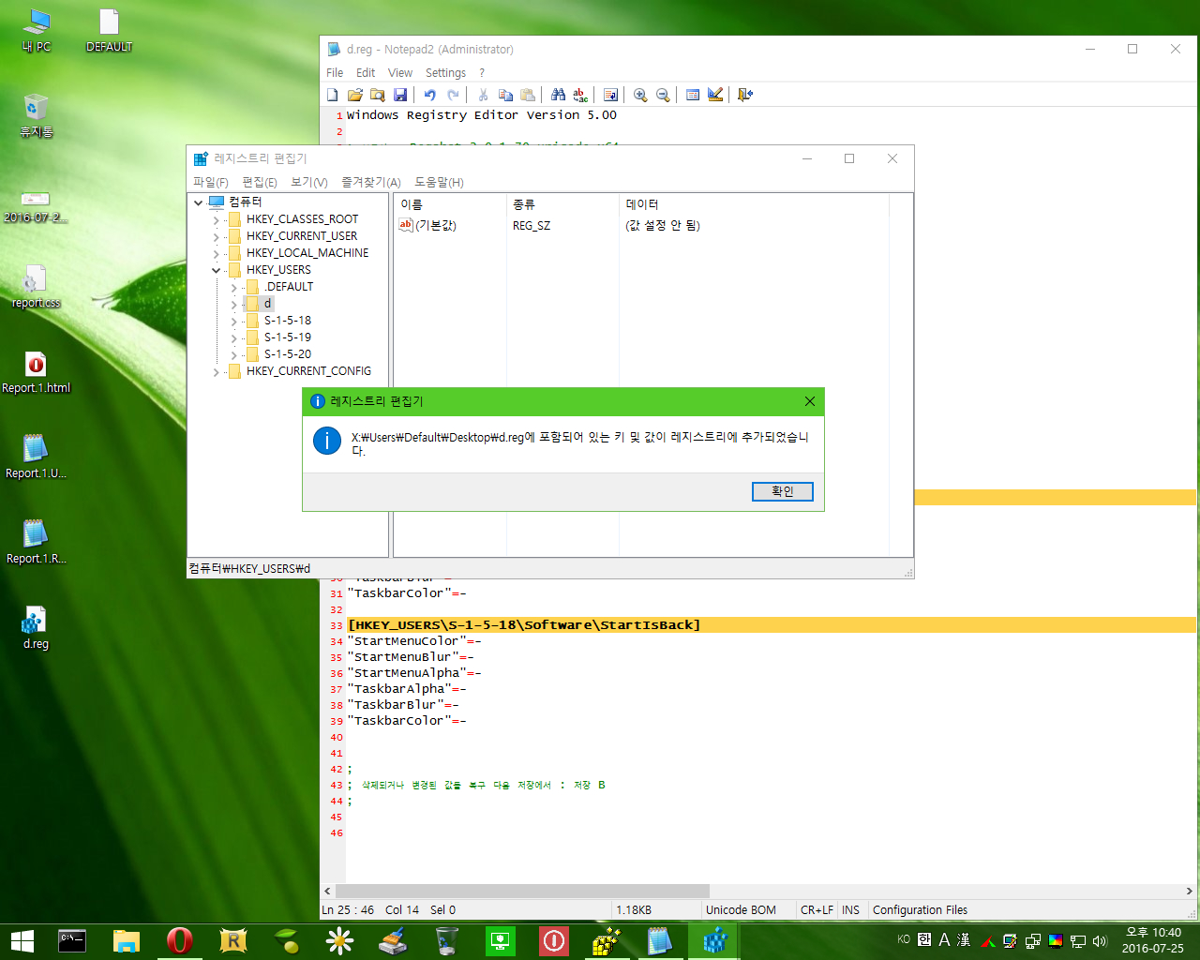
Task: Open the Settings menu in Notepad2
Action: (x=445, y=72)
